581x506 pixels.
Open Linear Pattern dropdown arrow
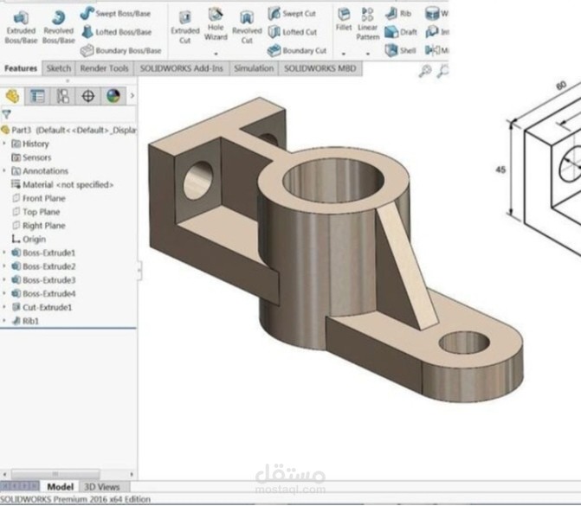pyautogui.click(x=368, y=54)
